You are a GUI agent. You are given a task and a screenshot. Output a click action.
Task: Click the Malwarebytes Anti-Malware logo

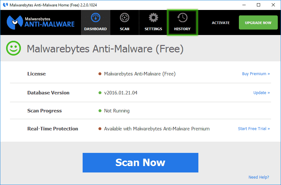tap(41, 22)
